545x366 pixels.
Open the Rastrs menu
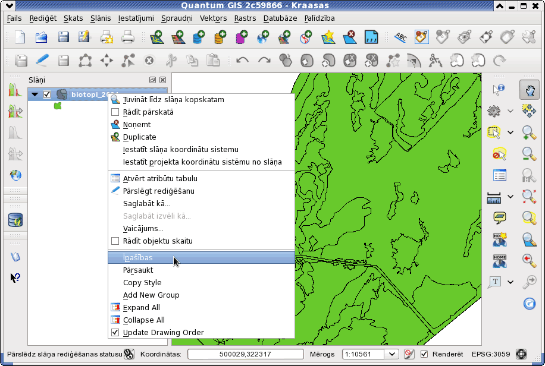point(245,18)
